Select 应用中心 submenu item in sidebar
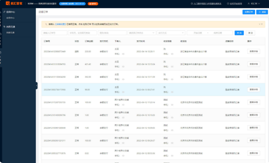Viewport: 269px width, 163px height. click(x=11, y=18)
